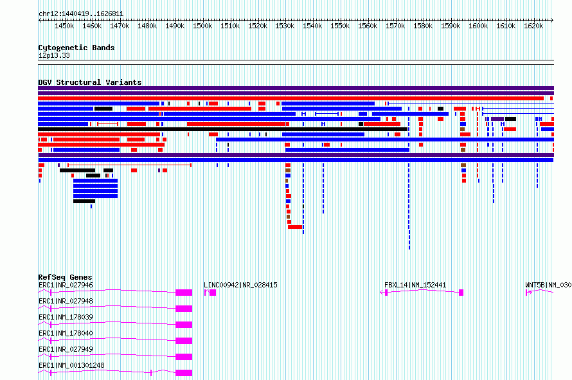The width and height of the screenshot is (572, 380).
Task: Click the black bar beneath the four stacked blue variants
Action: 84,201
